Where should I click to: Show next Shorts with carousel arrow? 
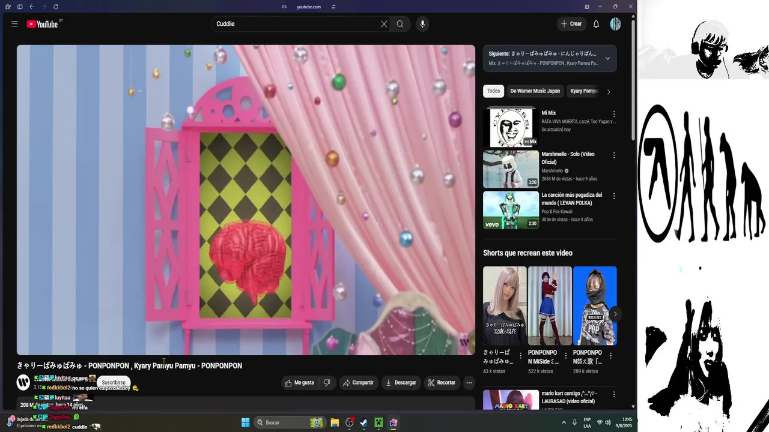pos(615,314)
